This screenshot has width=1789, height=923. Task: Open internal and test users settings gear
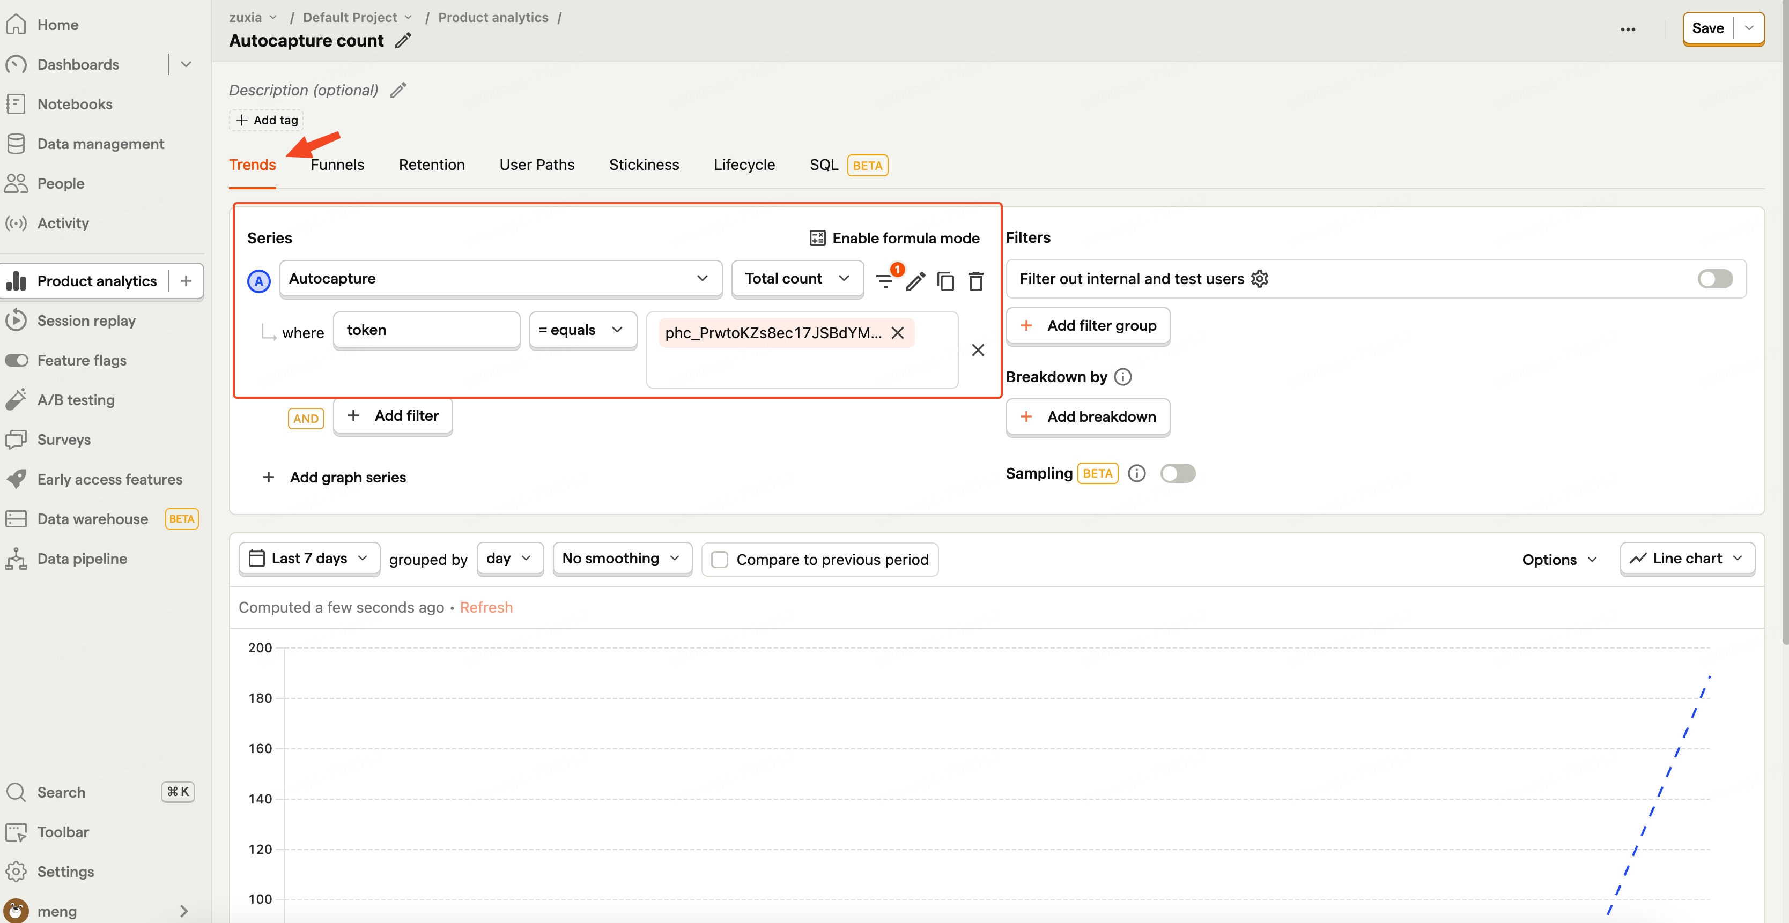point(1259,278)
